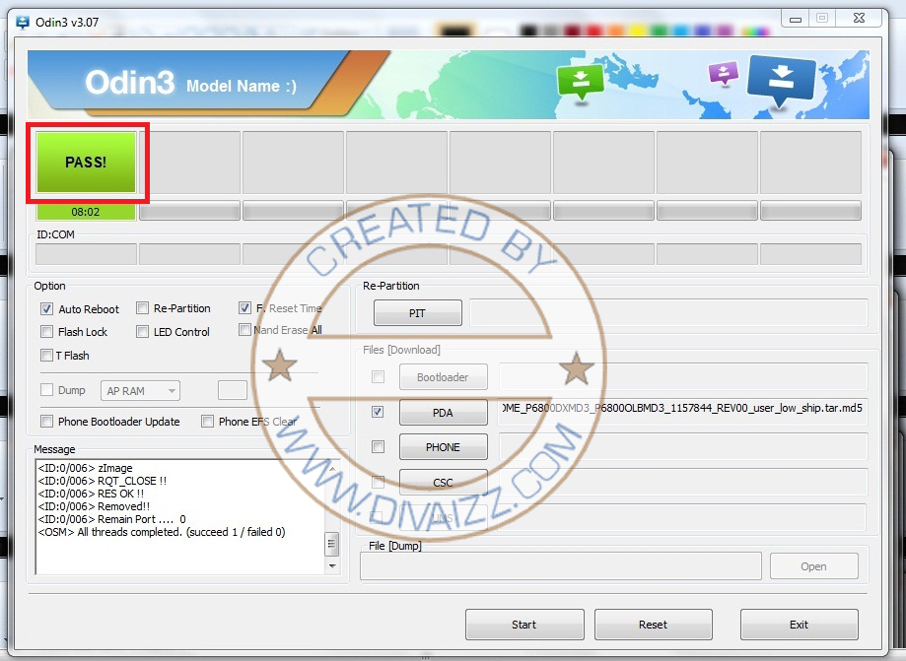Viewport: 906px width, 661px height.
Task: Toggle the F. Reset Time checkbox
Action: pyautogui.click(x=245, y=307)
